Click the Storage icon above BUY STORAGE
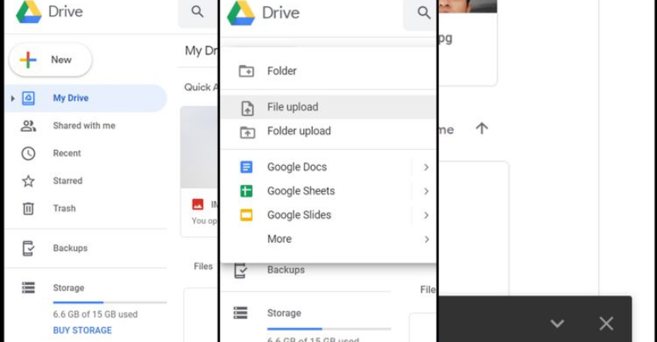 click(28, 288)
